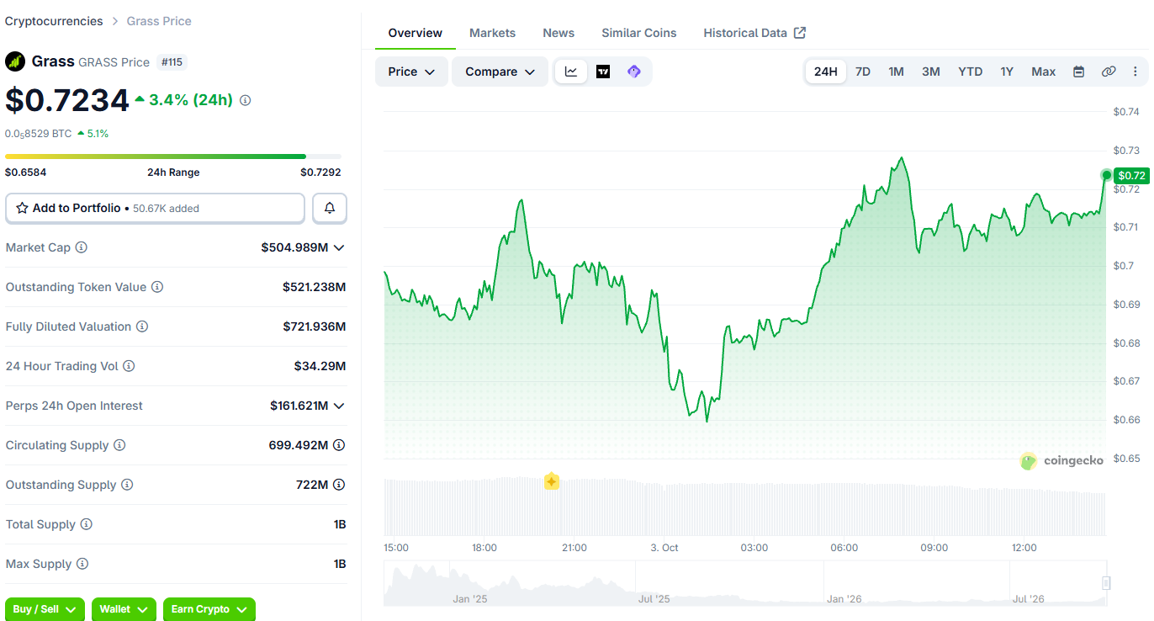Screen dimensions: 1154x621
Task: Switch to the Markets tab
Action: point(492,33)
